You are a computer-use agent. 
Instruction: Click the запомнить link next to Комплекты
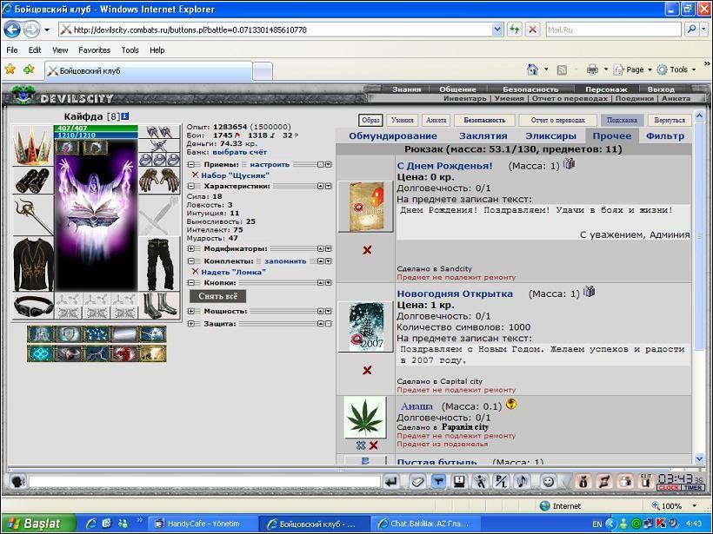tap(285, 261)
